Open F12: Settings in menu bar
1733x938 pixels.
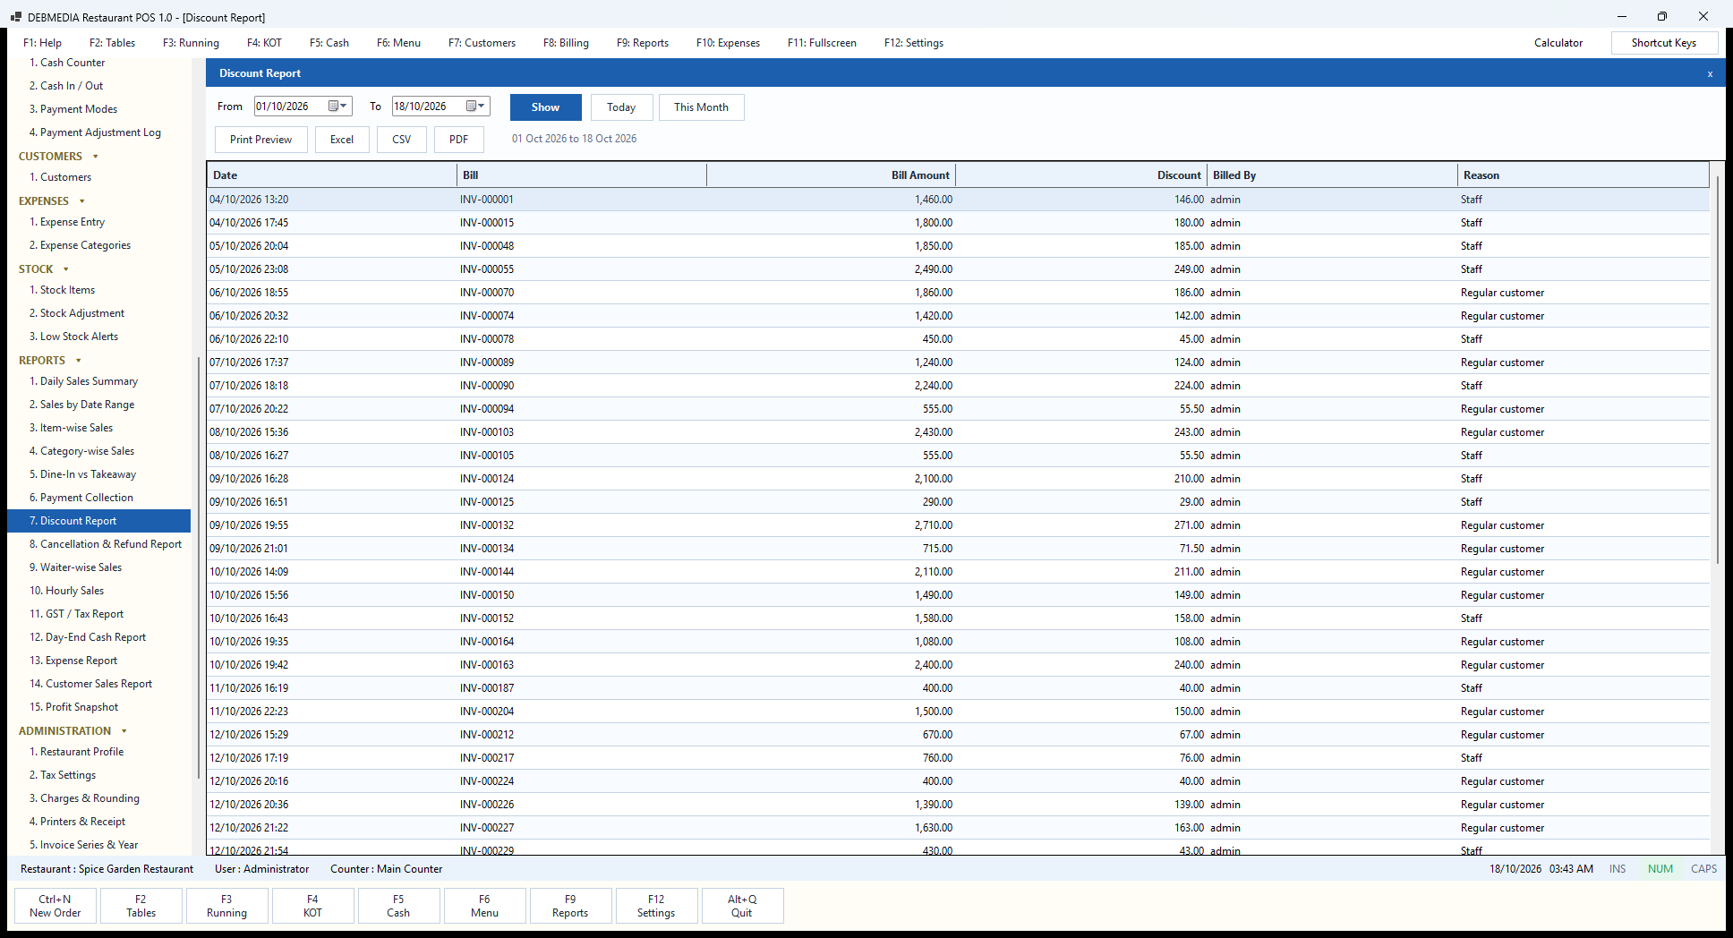point(914,43)
